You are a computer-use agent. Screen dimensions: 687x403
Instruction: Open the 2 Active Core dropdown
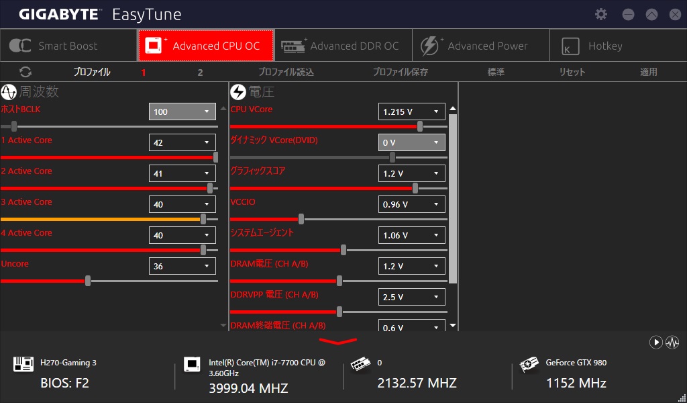(x=182, y=173)
